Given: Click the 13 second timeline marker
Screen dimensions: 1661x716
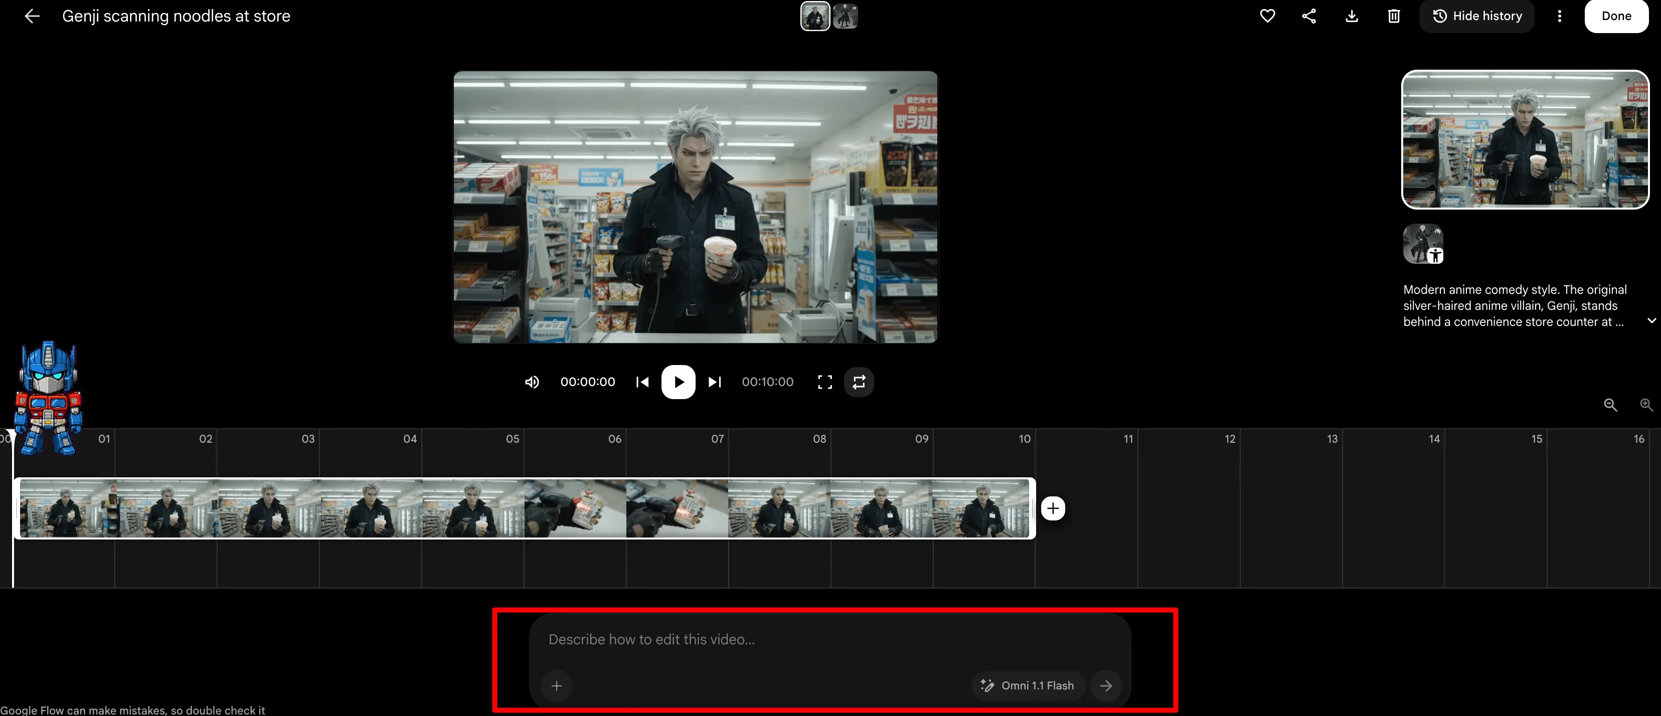Looking at the screenshot, I should tap(1332, 439).
